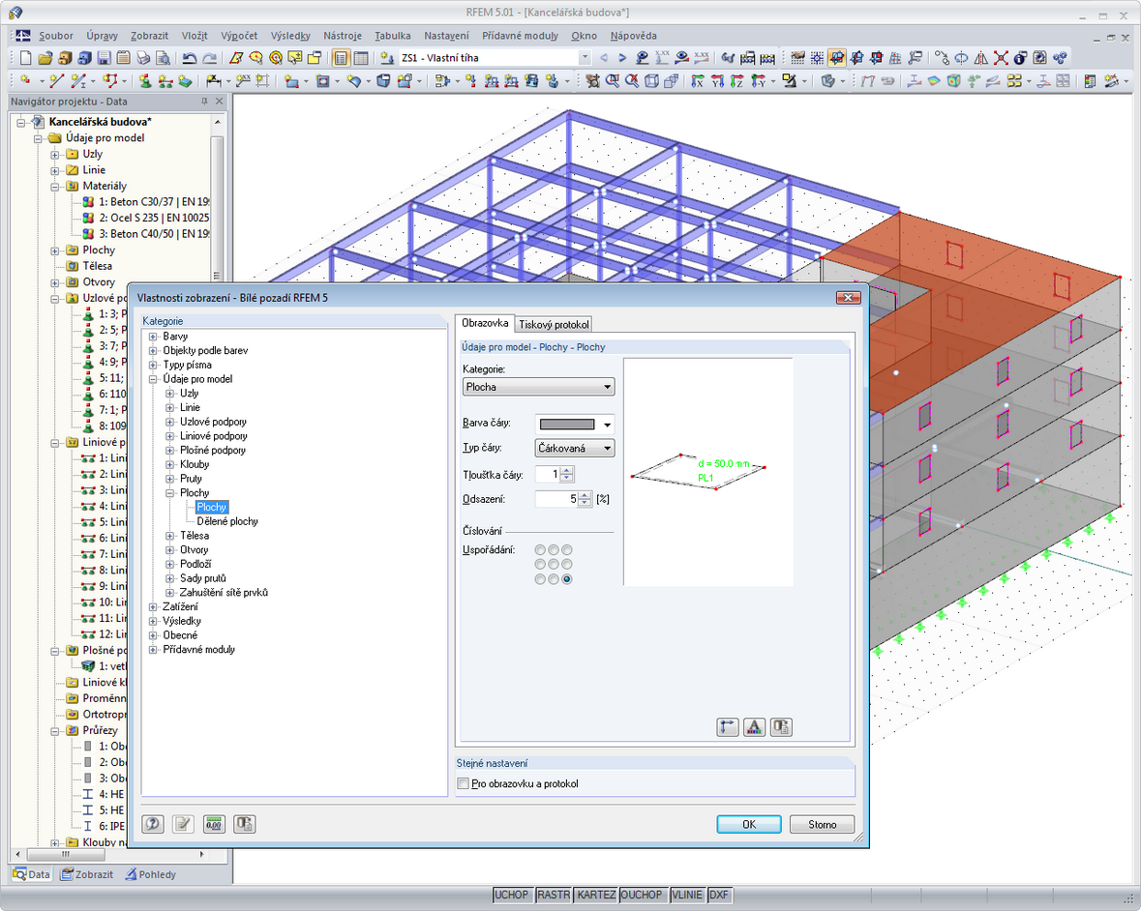Click the 'Barva čáry' gray color swatch

[567, 424]
